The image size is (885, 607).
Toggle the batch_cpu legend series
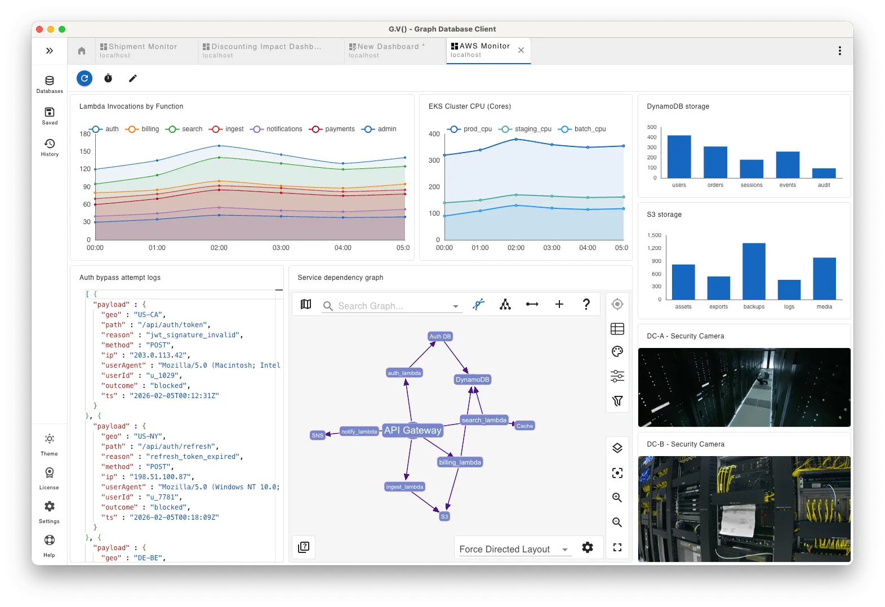pyautogui.click(x=582, y=129)
